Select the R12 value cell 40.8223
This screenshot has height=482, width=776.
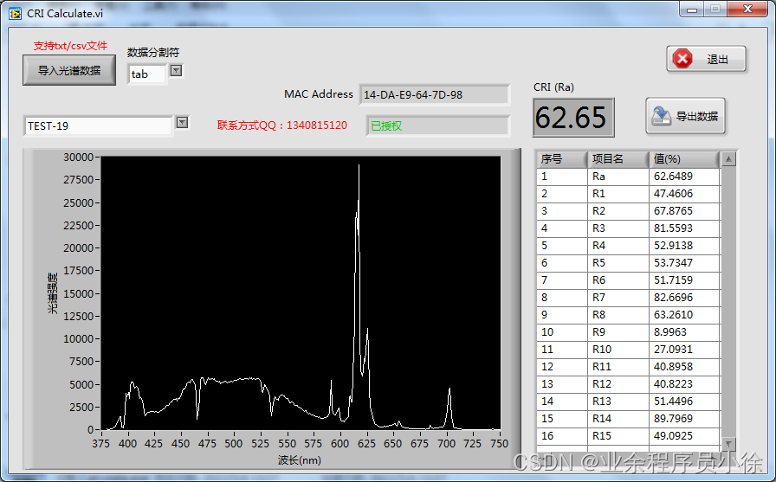pyautogui.click(x=684, y=384)
